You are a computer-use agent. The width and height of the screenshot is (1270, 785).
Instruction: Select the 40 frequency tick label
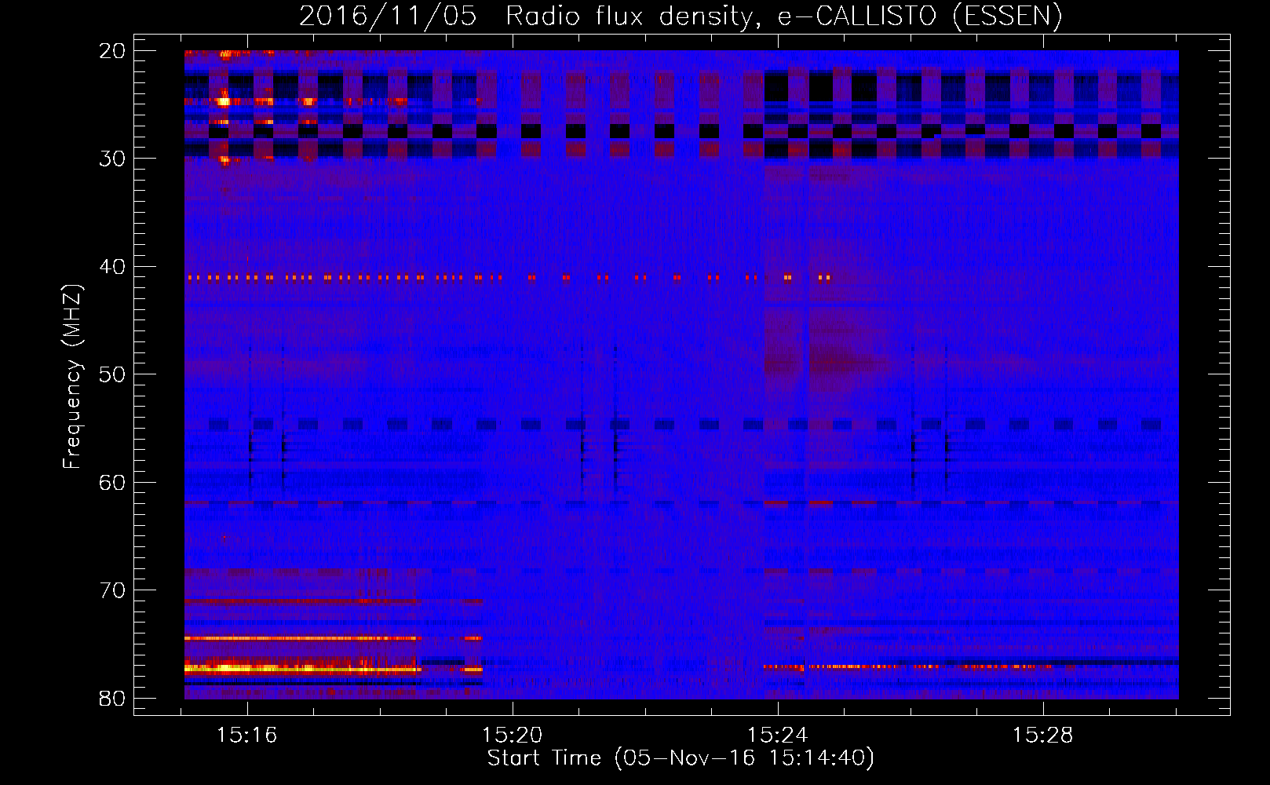click(113, 267)
